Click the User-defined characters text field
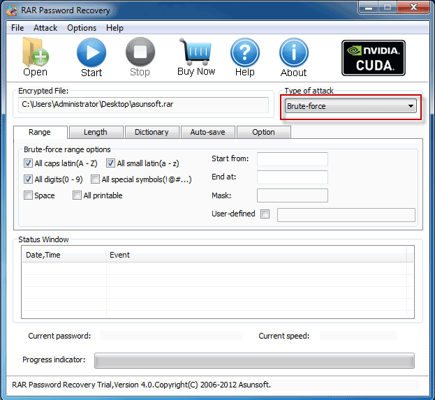 pyautogui.click(x=346, y=215)
